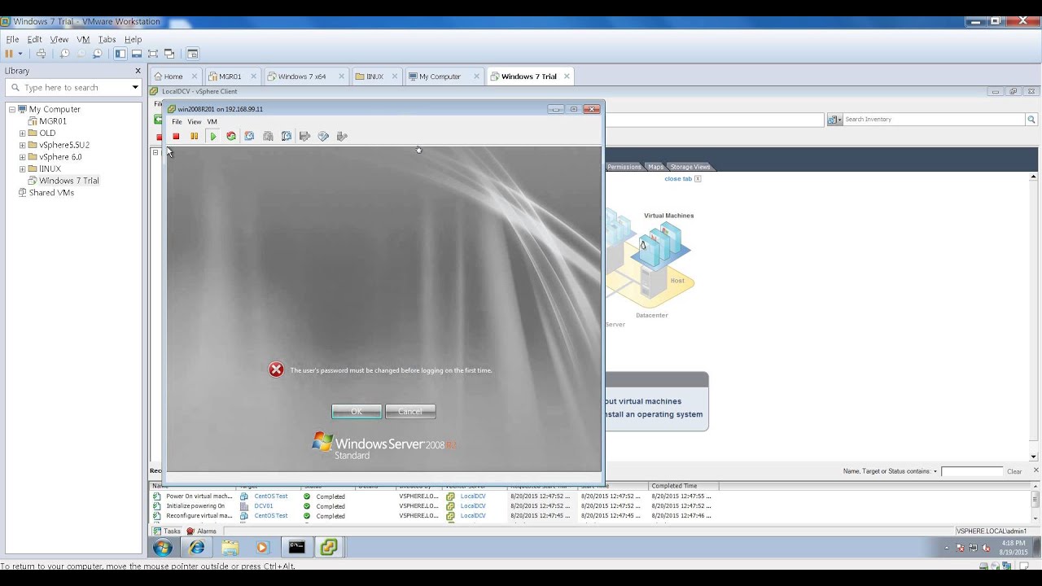This screenshot has width=1042, height=586.
Task: Click the Revert to Snapshot icon in console
Action: (x=268, y=136)
